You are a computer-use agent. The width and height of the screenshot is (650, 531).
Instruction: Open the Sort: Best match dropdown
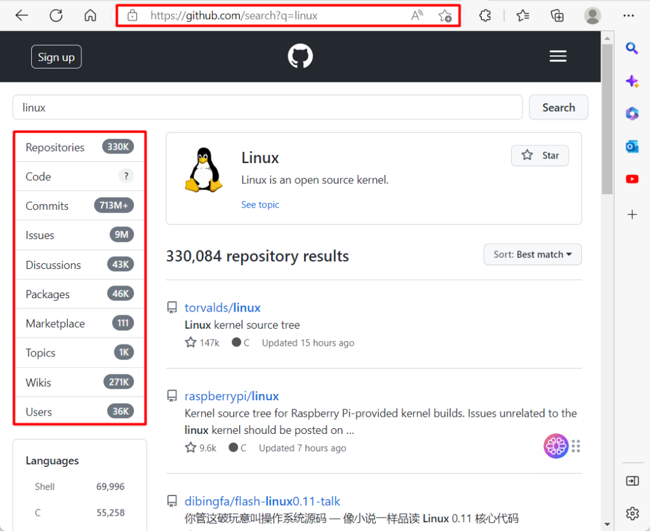point(533,254)
